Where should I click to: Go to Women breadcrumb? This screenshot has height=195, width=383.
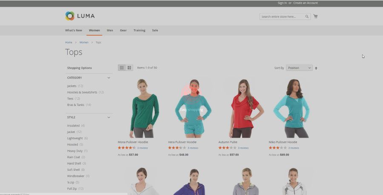pyautogui.click(x=84, y=42)
